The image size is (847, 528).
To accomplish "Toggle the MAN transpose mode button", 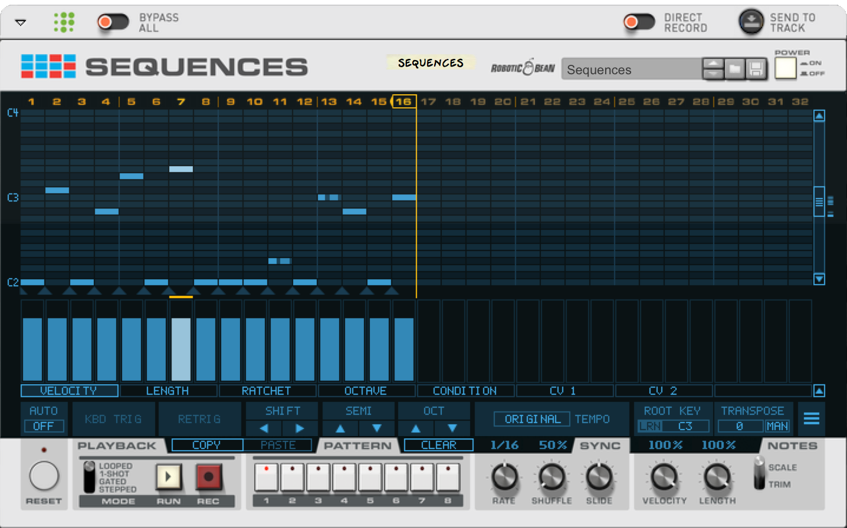I will [777, 426].
